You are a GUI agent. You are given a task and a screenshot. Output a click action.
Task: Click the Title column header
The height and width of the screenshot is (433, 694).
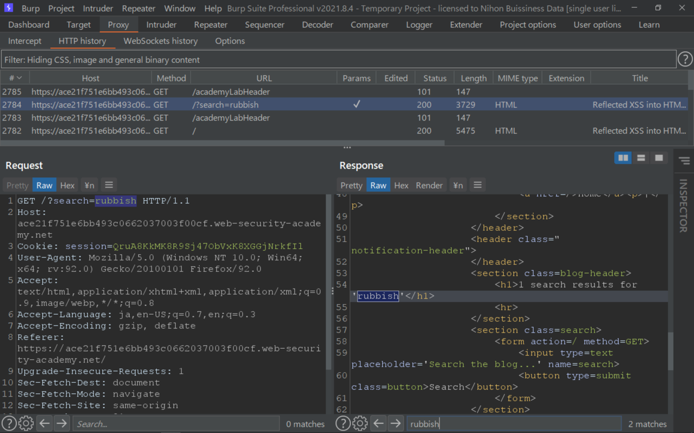click(x=640, y=78)
